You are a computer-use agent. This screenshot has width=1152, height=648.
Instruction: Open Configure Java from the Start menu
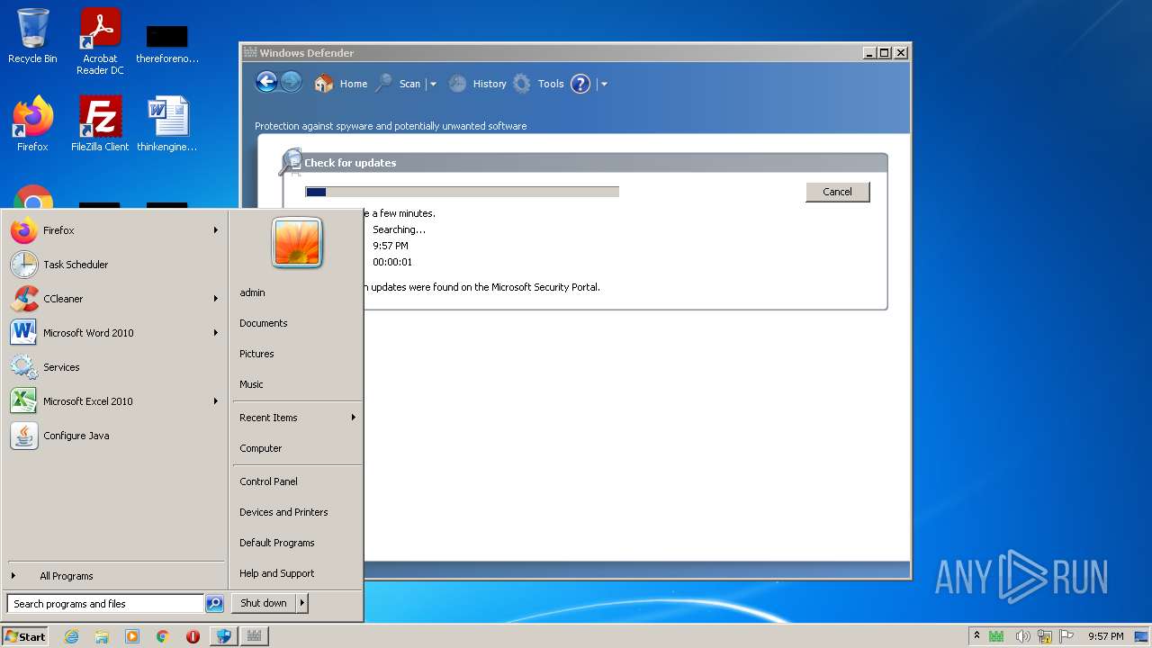tap(115, 436)
